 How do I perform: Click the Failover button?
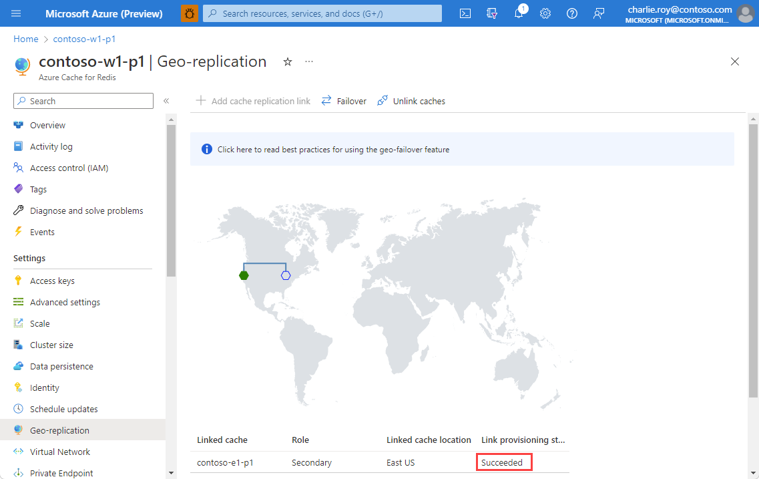pos(344,101)
